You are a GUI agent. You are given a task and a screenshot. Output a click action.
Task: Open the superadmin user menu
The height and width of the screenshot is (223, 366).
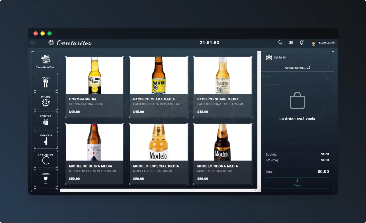(324, 43)
